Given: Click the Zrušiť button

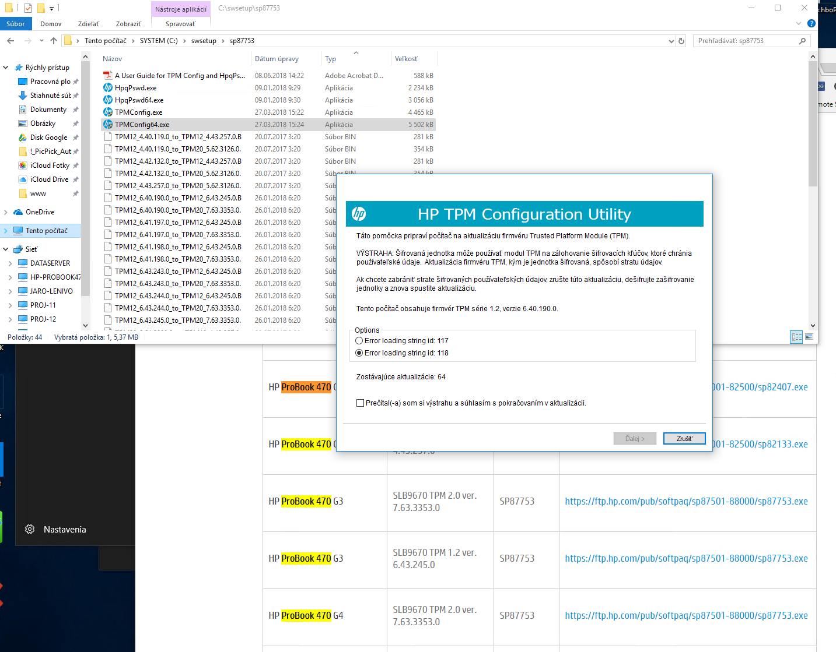Looking at the screenshot, I should tap(684, 439).
